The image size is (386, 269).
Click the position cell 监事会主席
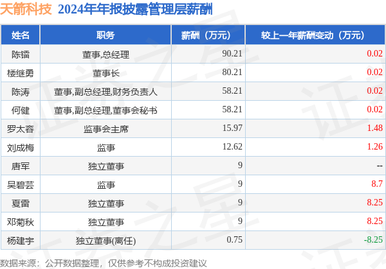click(x=106, y=129)
